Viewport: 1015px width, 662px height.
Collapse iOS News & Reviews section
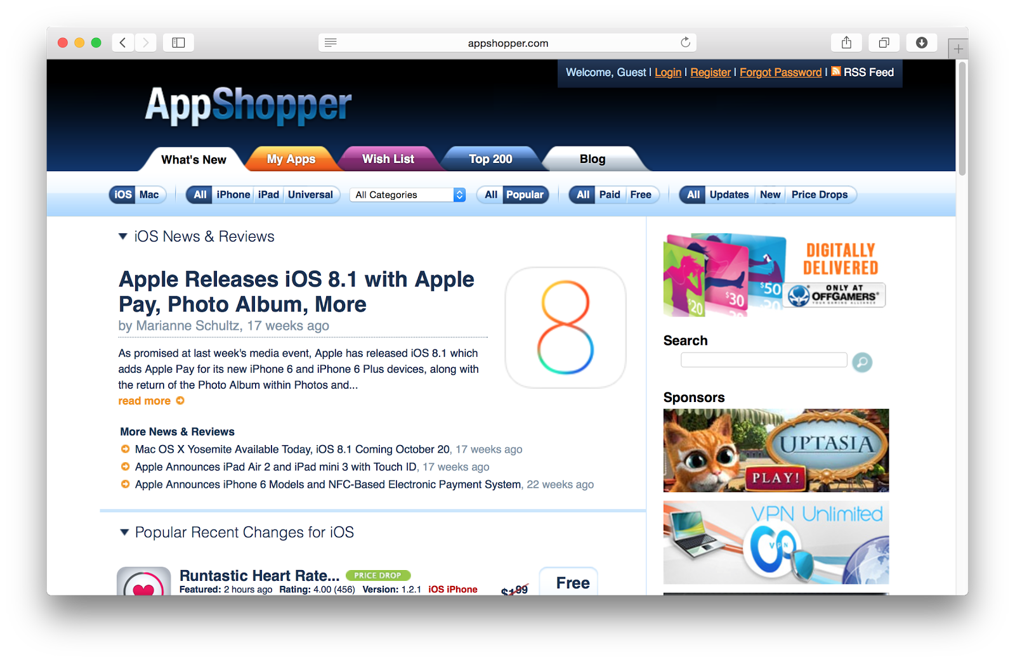[x=123, y=237]
